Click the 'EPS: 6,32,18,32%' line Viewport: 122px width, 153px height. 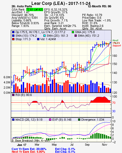(56, 10)
